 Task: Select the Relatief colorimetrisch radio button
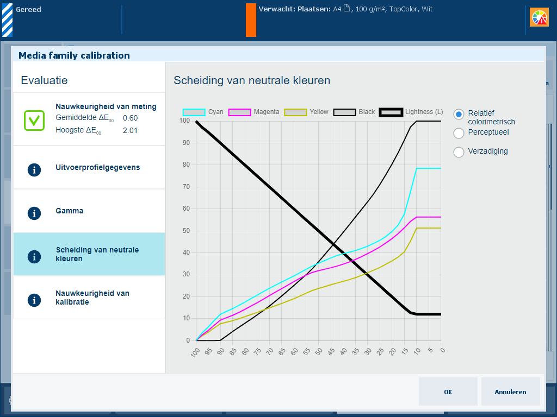(x=459, y=114)
